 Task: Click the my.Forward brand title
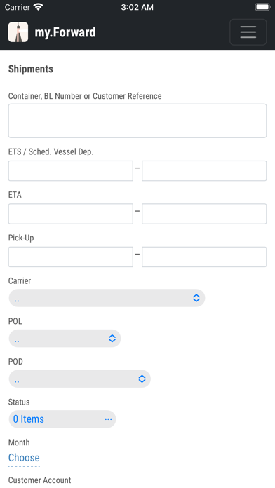[x=65, y=32]
